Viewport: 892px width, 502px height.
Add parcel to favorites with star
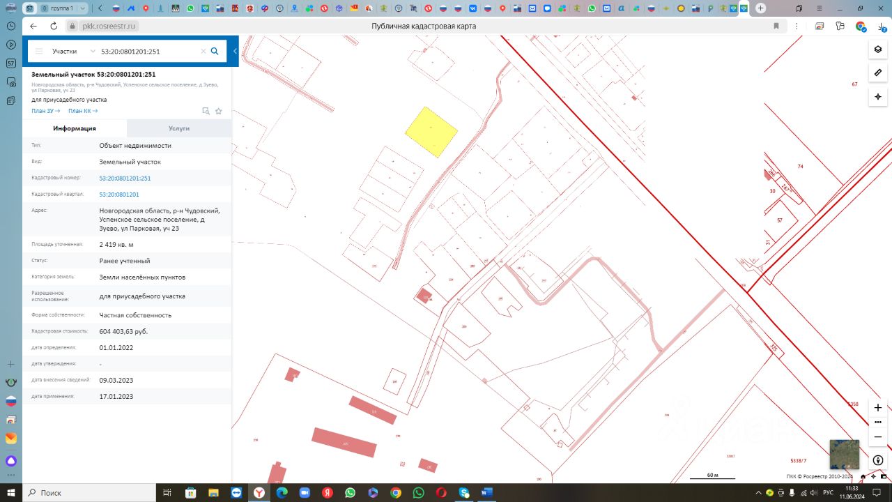[218, 111]
